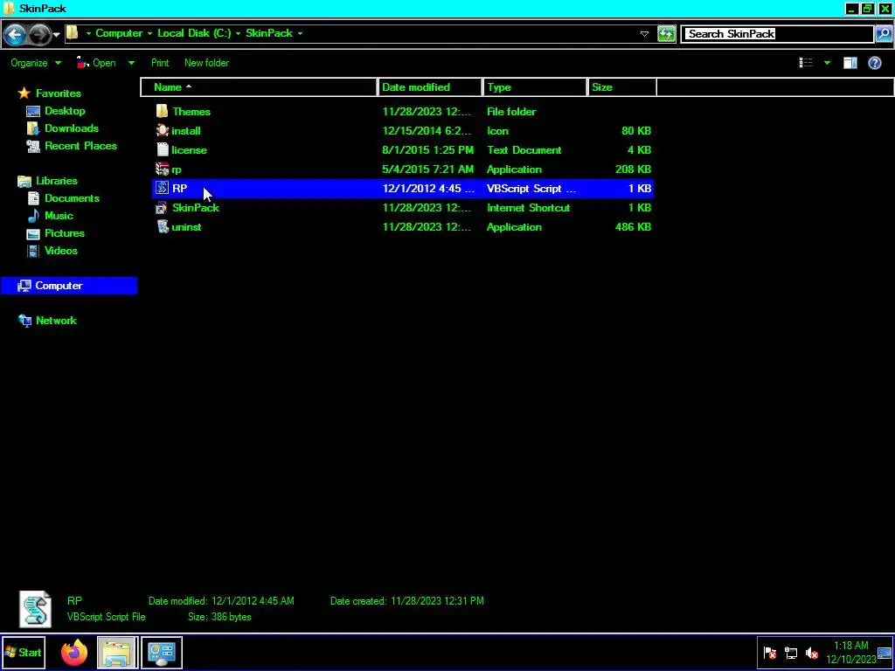Sort by the Size column header

(x=622, y=87)
